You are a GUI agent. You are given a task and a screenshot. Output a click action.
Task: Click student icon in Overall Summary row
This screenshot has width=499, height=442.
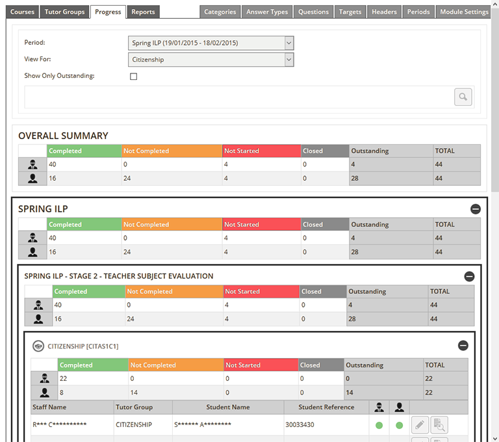(32, 178)
